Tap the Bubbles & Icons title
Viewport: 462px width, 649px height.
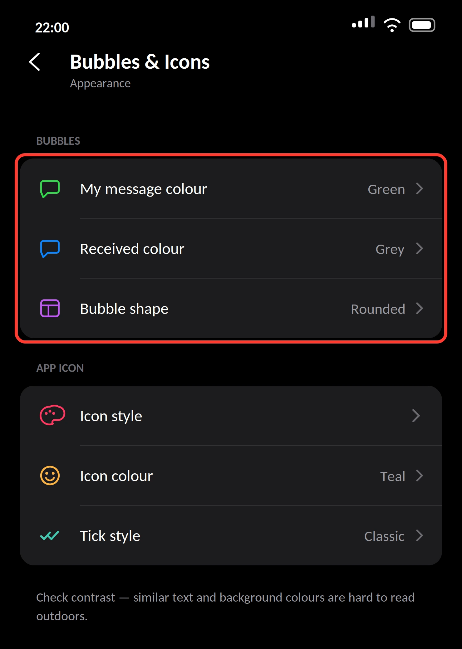tap(140, 62)
